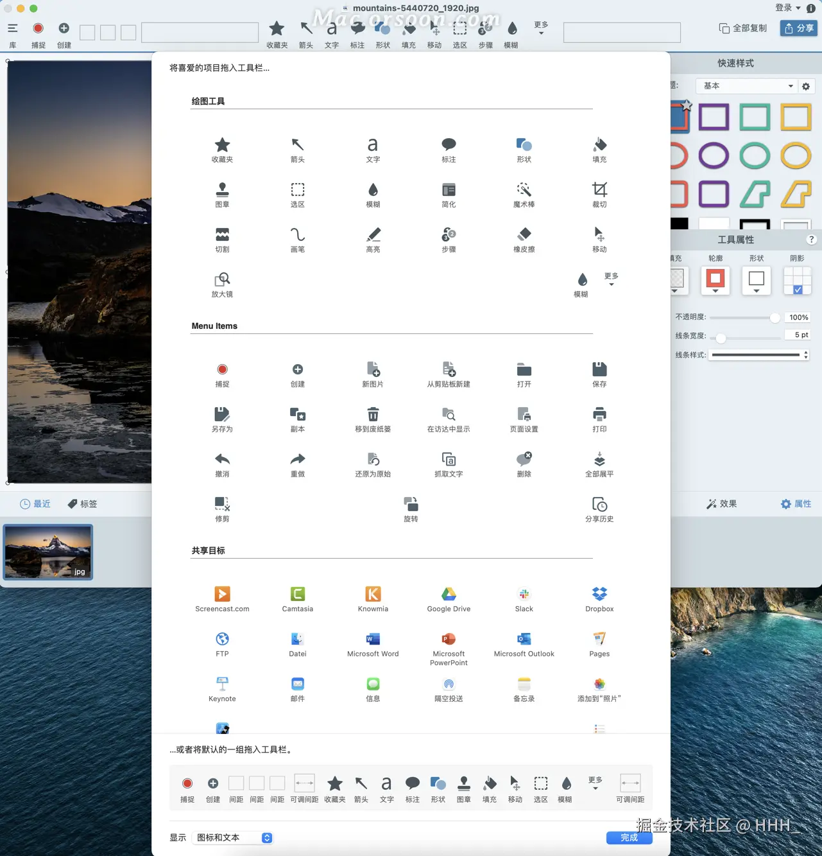Toggle the shadow (阴影) checkbox grid
This screenshot has width=822, height=856.
click(x=797, y=281)
